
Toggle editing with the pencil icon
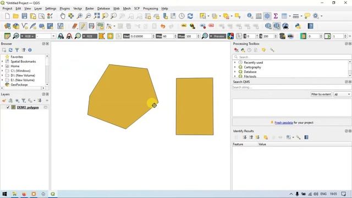(x=83, y=26)
